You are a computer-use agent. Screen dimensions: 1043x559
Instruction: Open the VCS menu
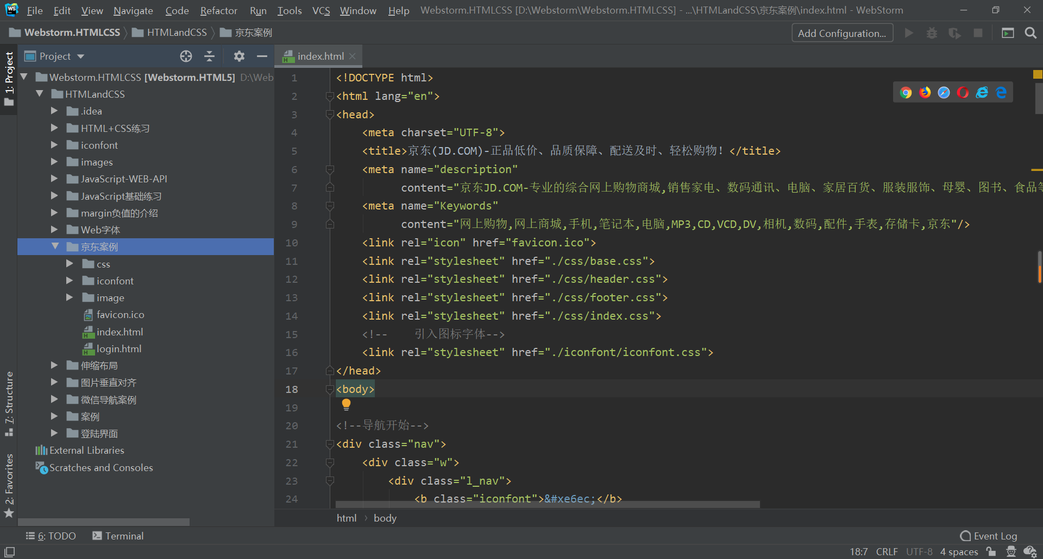321,10
